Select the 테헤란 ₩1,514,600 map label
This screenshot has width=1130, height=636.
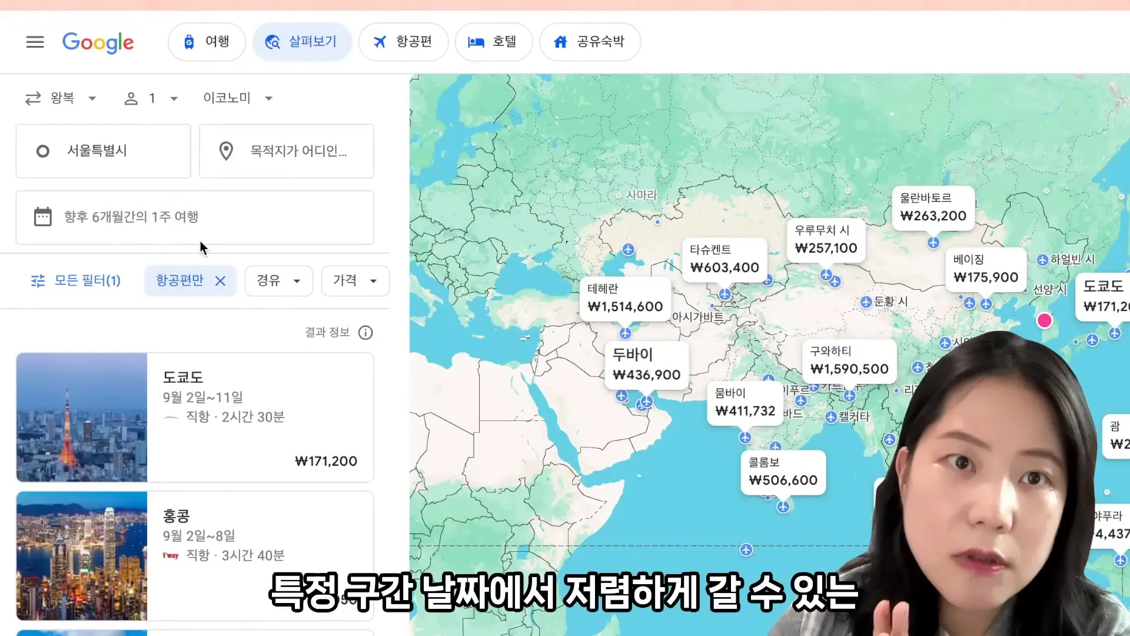click(625, 299)
